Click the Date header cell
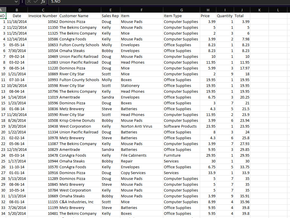 17,16
